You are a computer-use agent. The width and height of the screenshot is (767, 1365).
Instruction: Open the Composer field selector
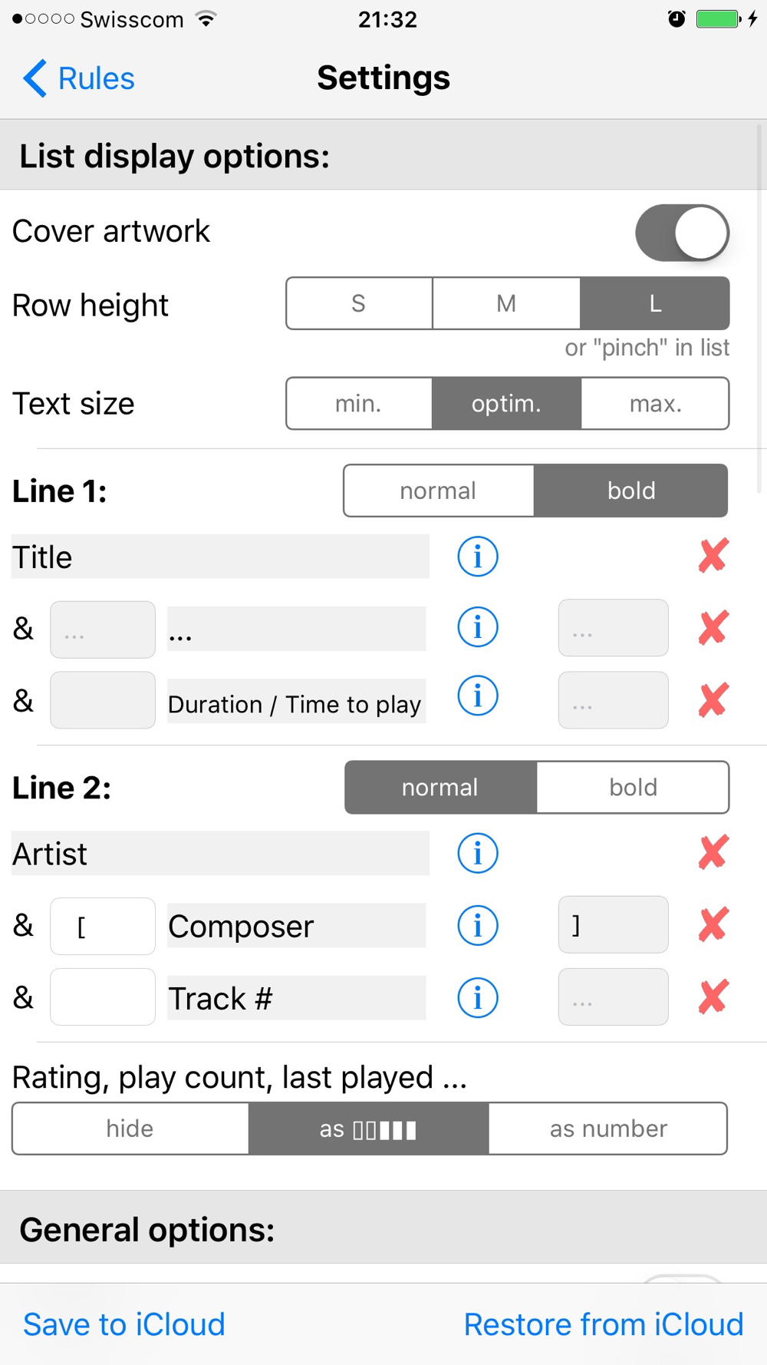pyautogui.click(x=296, y=926)
